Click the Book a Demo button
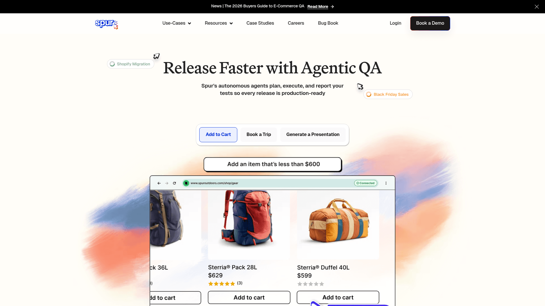The width and height of the screenshot is (545, 306). (430, 23)
